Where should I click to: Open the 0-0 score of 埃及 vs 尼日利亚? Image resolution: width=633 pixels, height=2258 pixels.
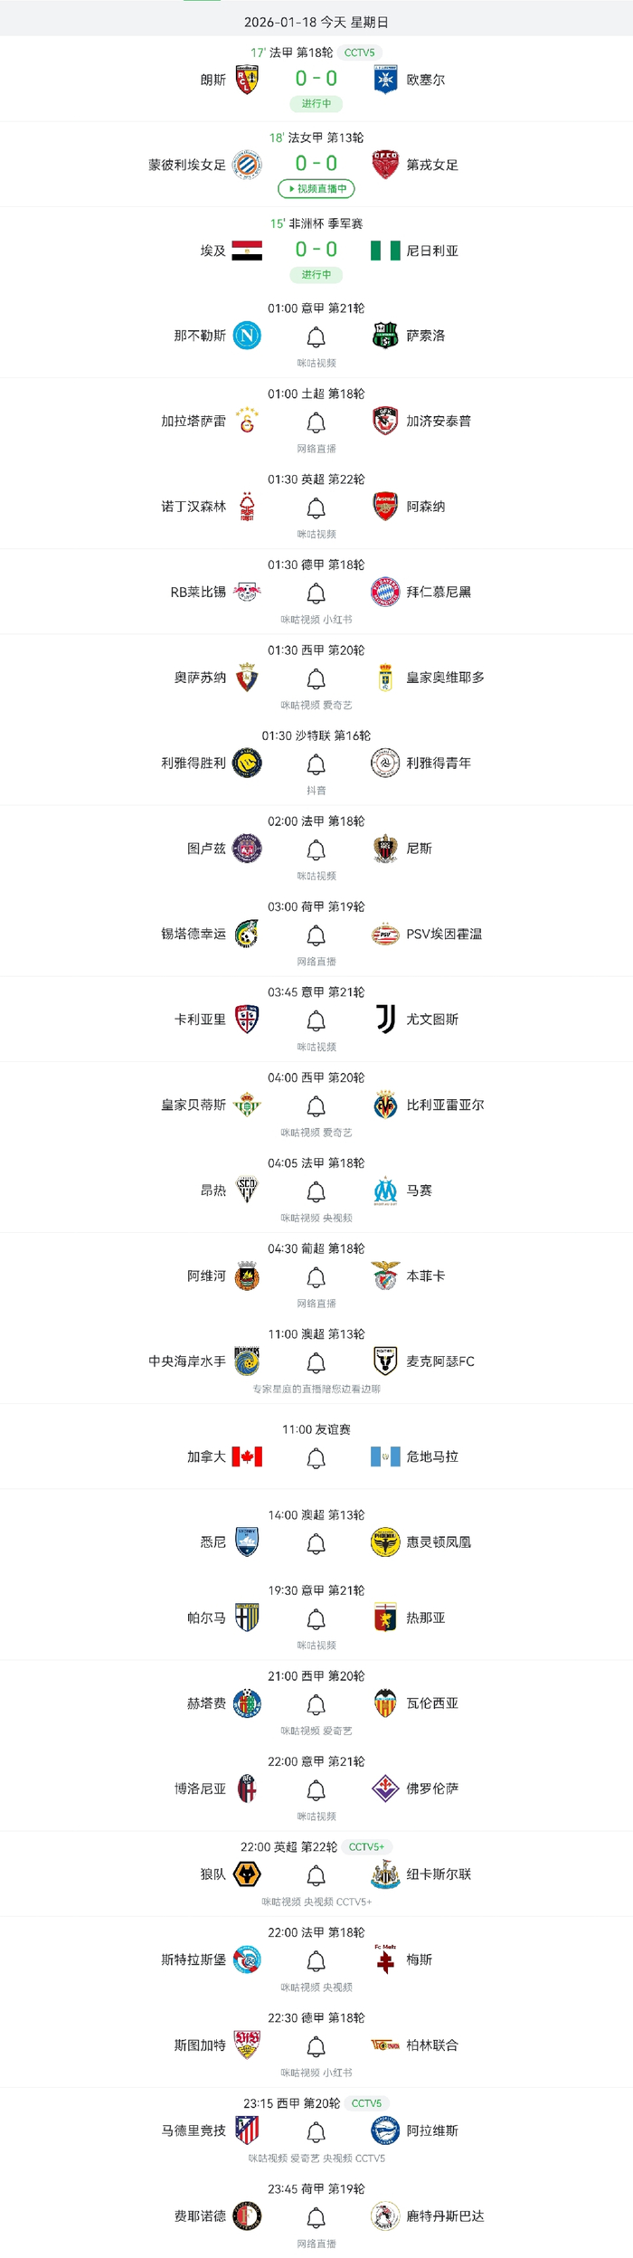point(316,250)
